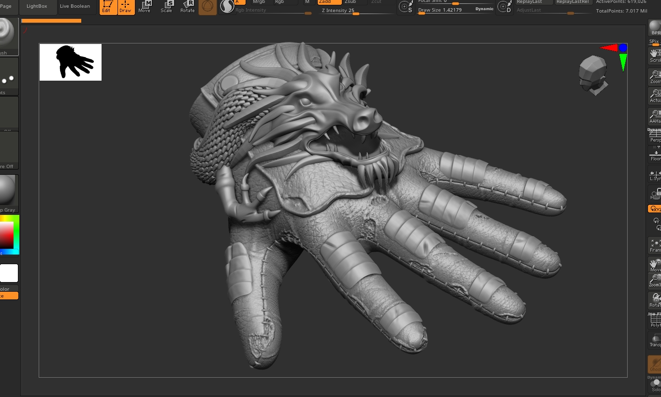The width and height of the screenshot is (661, 397).
Task: Click the Frame view icon
Action: pyautogui.click(x=655, y=245)
